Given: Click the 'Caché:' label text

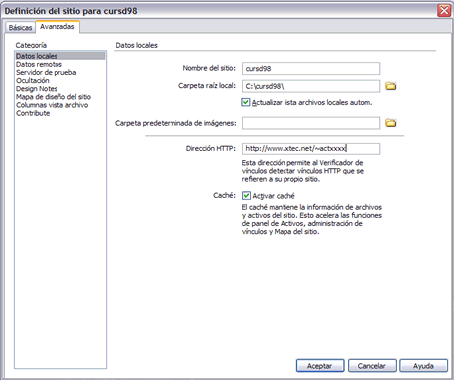Looking at the screenshot, I should click(224, 195).
